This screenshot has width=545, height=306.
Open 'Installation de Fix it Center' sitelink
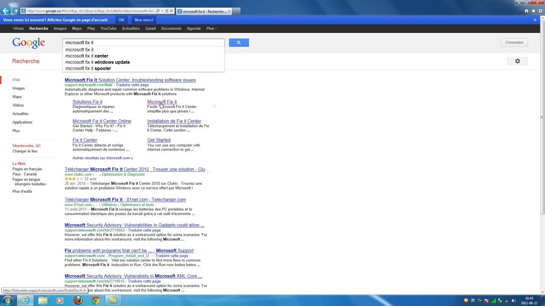[174, 121]
